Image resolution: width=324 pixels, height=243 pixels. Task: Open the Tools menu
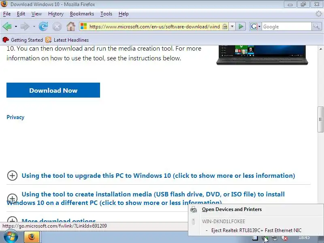(106, 14)
